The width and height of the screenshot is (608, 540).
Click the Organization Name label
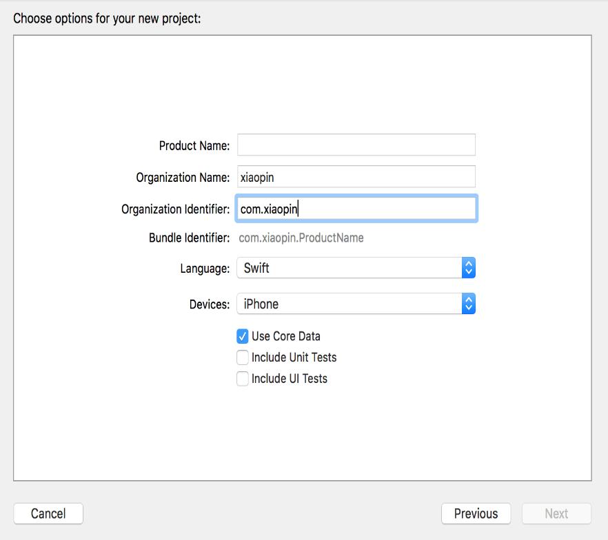click(183, 178)
